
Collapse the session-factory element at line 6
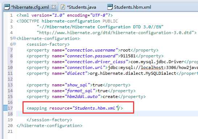[15, 44]
